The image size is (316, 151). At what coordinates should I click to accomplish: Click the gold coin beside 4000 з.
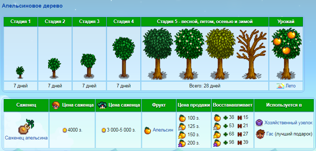[65, 130]
